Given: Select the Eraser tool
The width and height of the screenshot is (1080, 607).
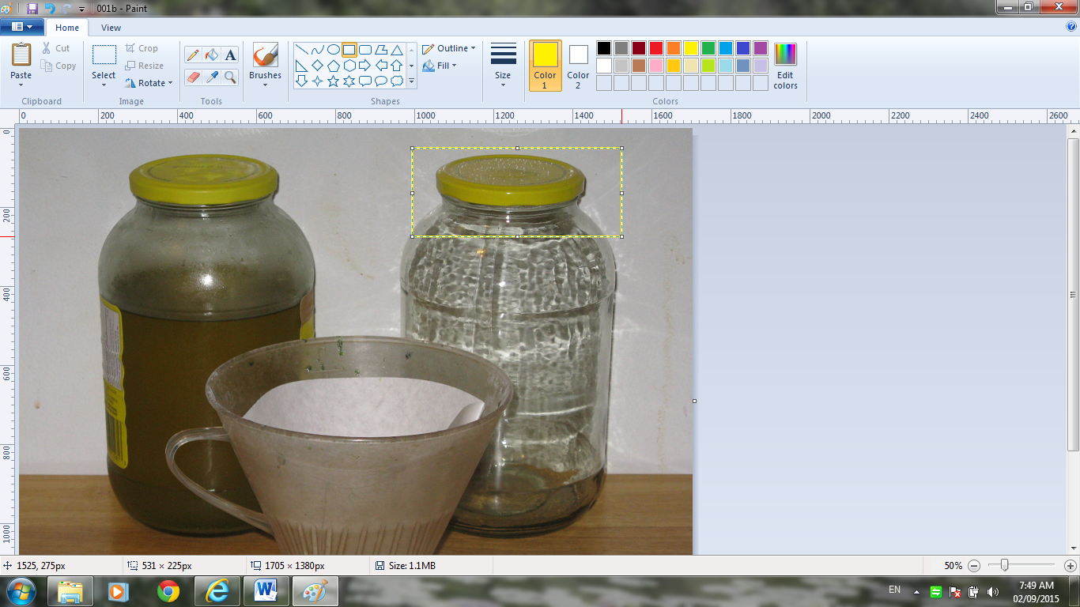Looking at the screenshot, I should click(192, 77).
